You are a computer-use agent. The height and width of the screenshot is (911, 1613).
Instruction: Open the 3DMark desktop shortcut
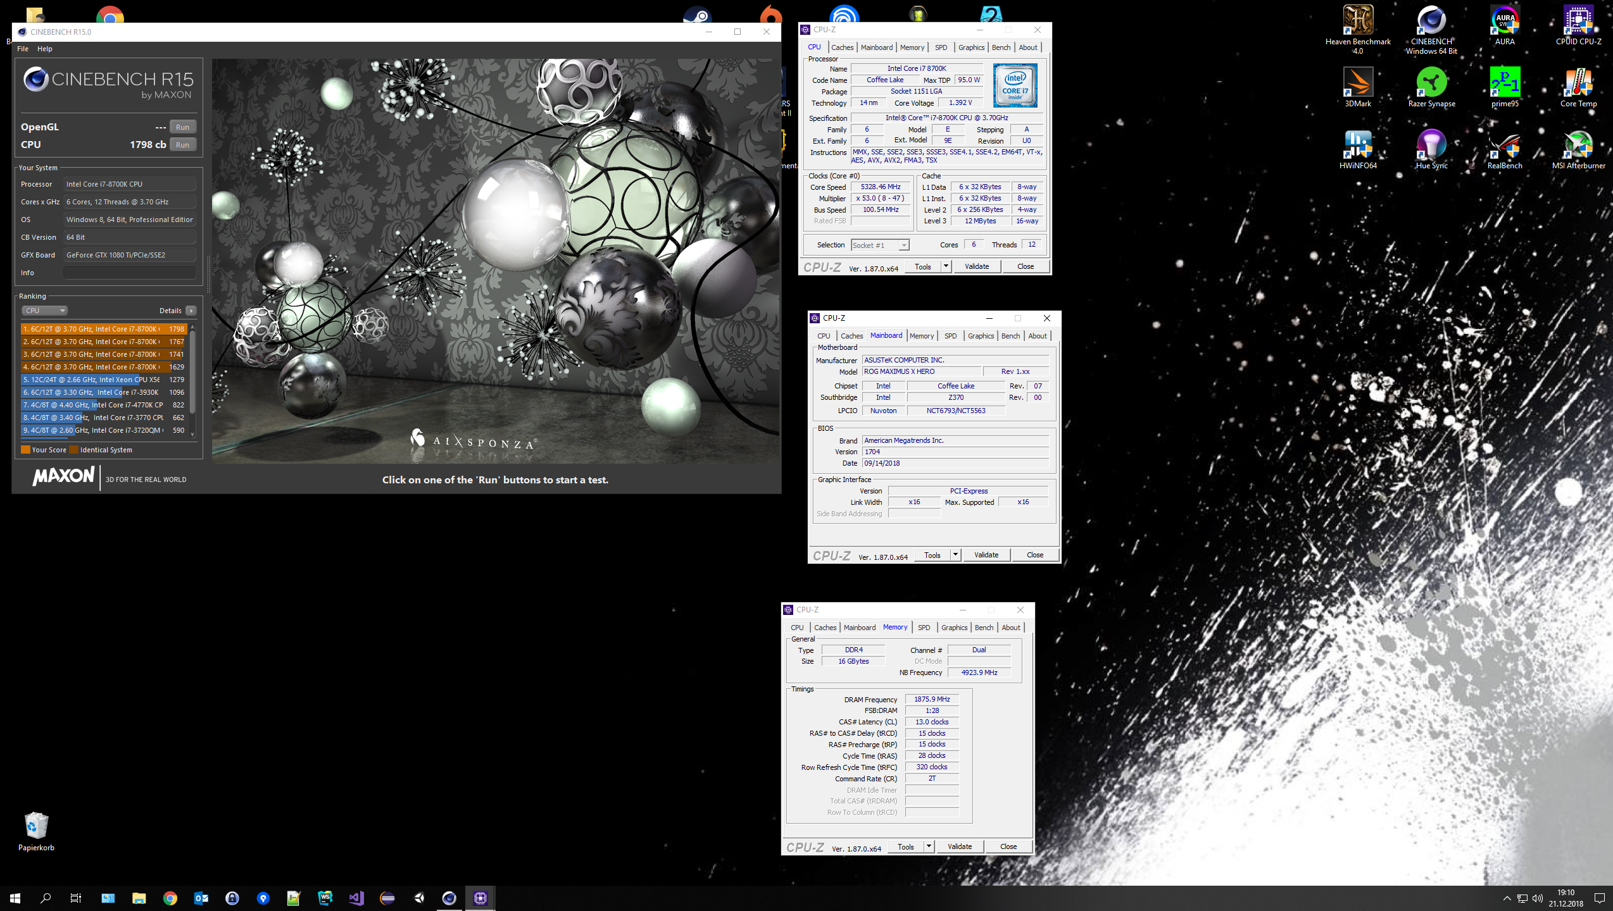point(1358,87)
